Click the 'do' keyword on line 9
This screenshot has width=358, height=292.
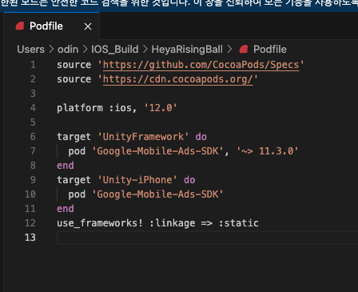189,180
